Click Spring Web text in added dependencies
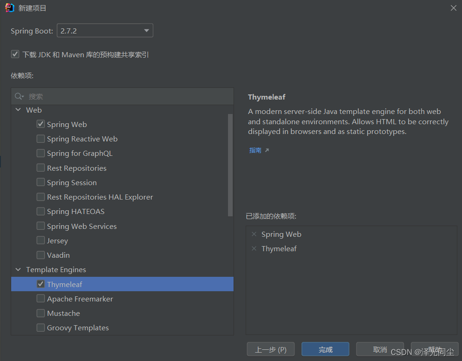The height and width of the screenshot is (361, 462). (x=281, y=234)
